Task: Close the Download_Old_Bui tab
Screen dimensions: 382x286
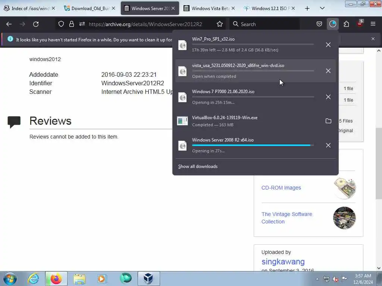Action: click(x=113, y=8)
